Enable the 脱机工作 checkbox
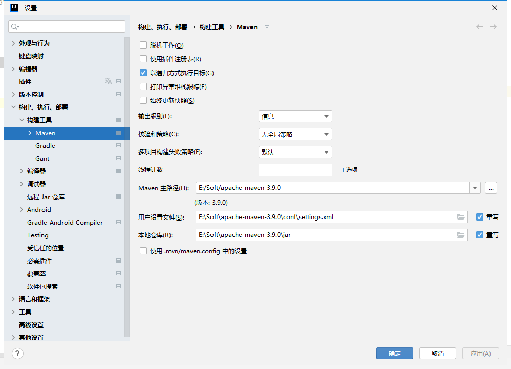The image size is (511, 369). [x=143, y=45]
